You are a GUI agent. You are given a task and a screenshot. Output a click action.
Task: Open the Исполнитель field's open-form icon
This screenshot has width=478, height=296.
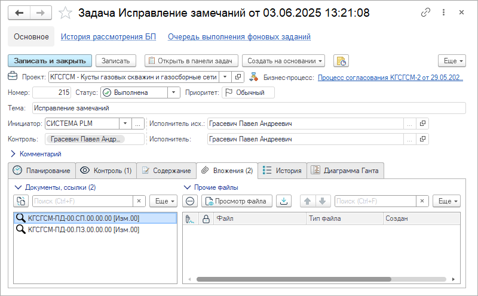point(423,139)
